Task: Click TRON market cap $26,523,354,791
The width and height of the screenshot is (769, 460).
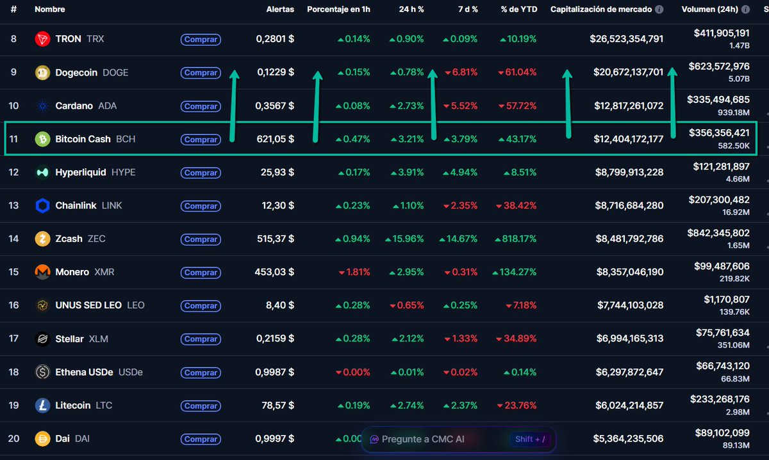Action: [627, 39]
